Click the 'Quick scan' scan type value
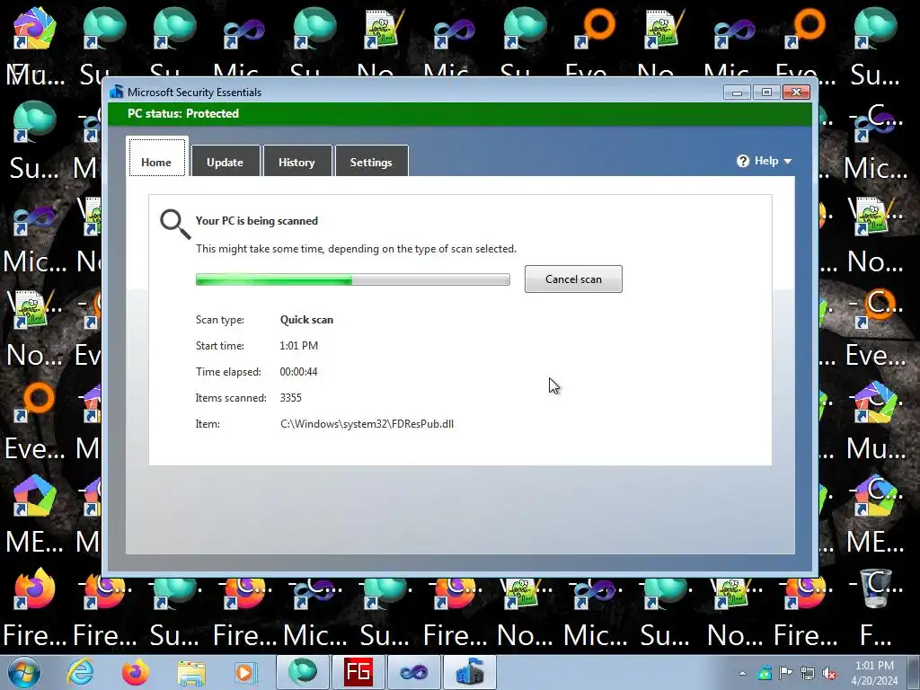920x690 pixels. coord(306,320)
